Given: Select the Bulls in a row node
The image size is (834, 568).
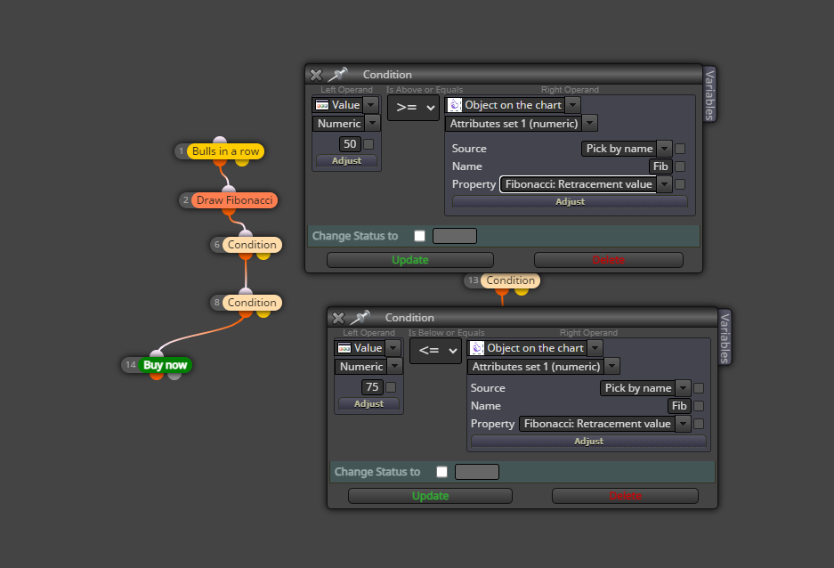Looking at the screenshot, I should 225,151.
